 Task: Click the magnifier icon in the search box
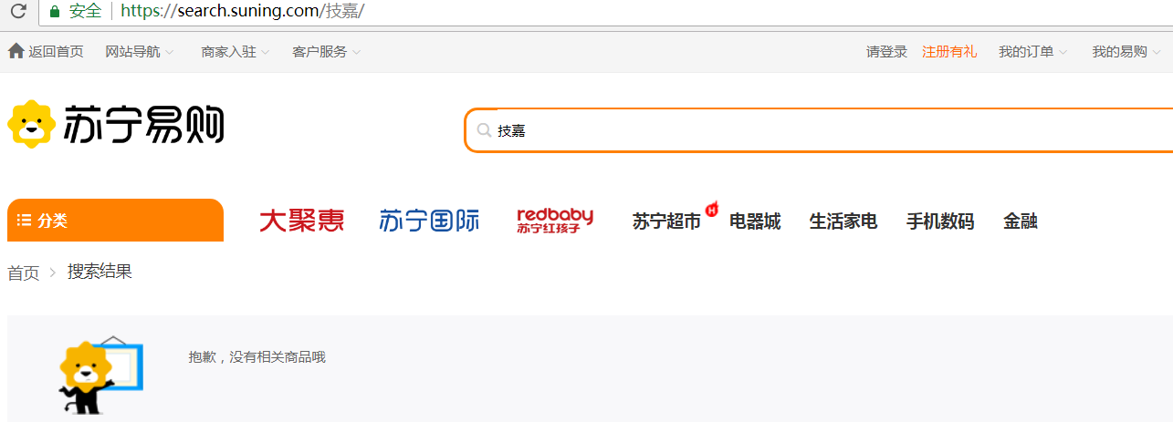pyautogui.click(x=484, y=130)
